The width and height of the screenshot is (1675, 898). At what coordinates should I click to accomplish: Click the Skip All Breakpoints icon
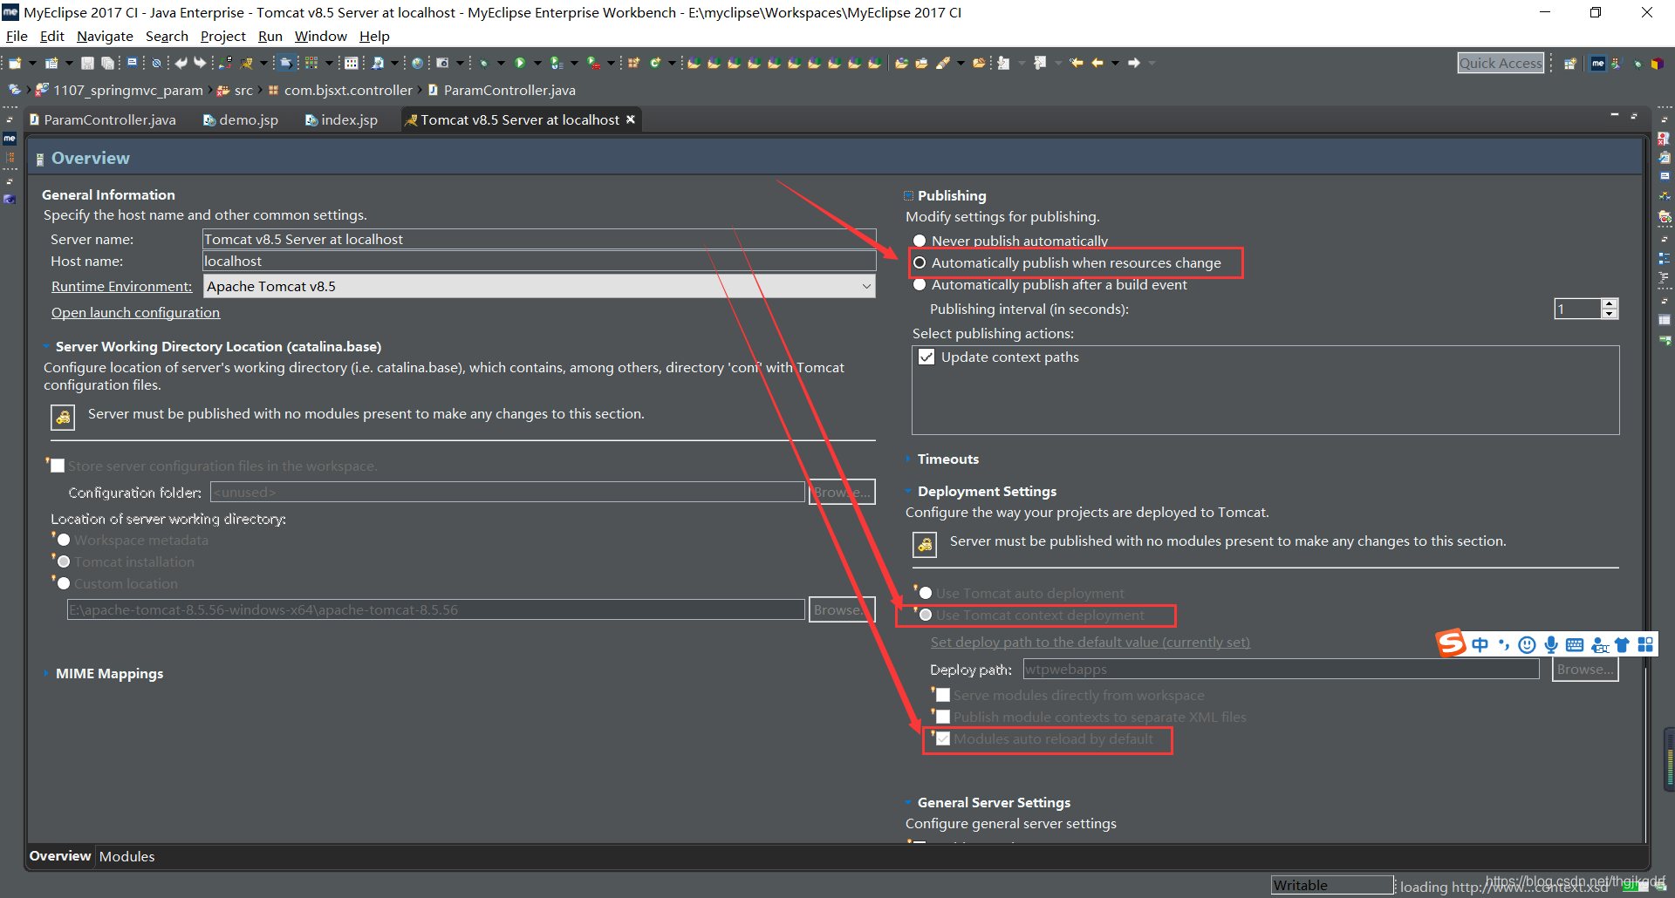coord(156,63)
